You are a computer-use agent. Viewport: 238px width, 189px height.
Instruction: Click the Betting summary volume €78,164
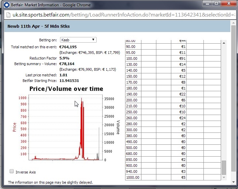[x=67, y=64]
